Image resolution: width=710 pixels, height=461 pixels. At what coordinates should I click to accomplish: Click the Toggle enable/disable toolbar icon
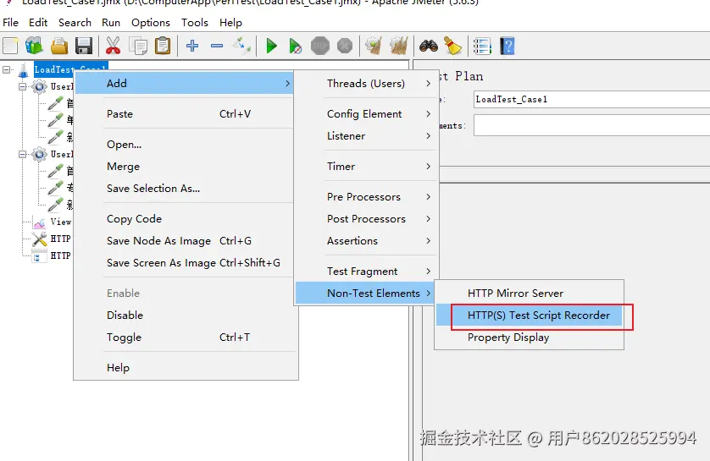[241, 46]
